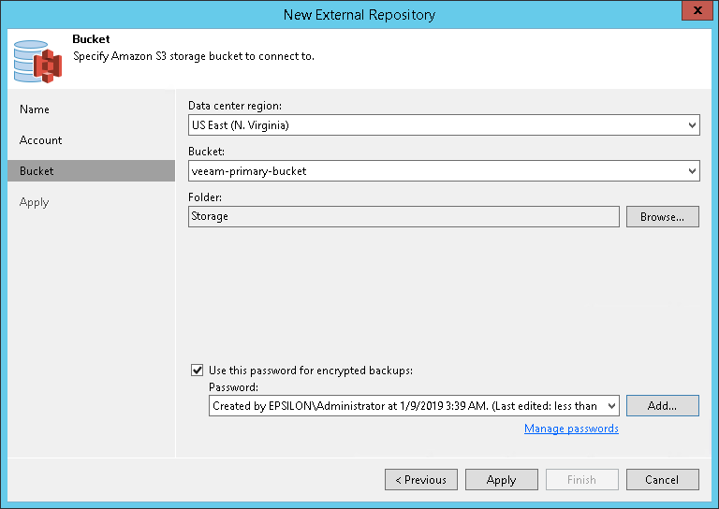
Task: Click the Browse button for Folder
Action: pyautogui.click(x=662, y=217)
